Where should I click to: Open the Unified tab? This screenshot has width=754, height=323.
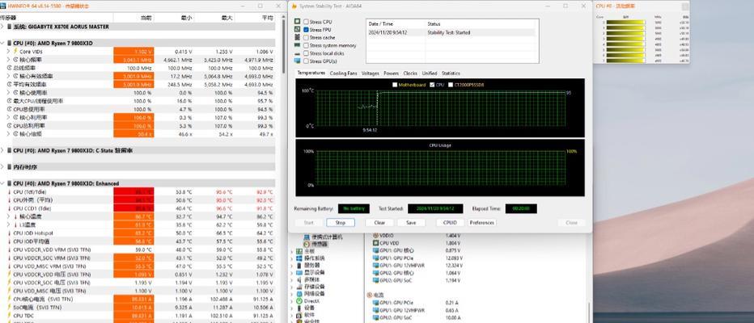[430, 73]
